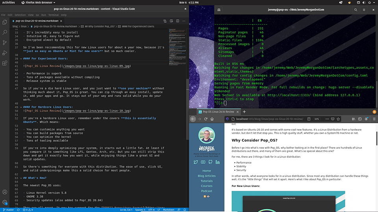The width and height of the screenshot is (378, 212).
Task: Visit the Twitter icon on blog sidebar
Action: 196,162
